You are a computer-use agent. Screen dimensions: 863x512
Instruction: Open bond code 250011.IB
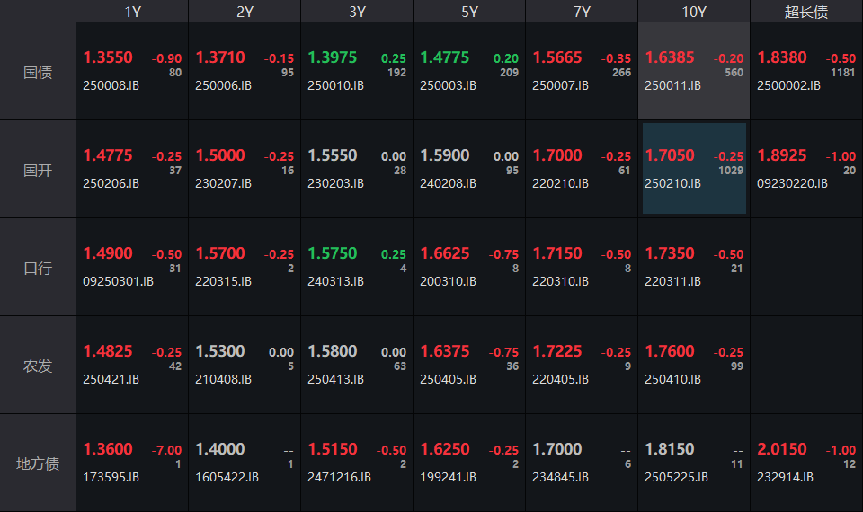click(672, 86)
